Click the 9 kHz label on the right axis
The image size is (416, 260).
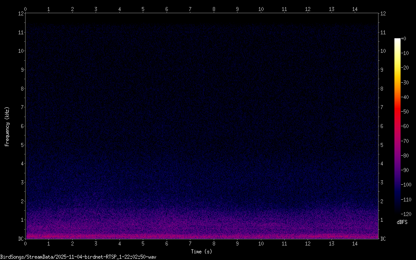point(382,70)
